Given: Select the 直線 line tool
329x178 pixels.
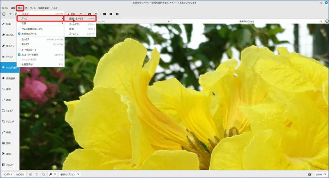Looking at the screenshot, I should pos(9,89).
